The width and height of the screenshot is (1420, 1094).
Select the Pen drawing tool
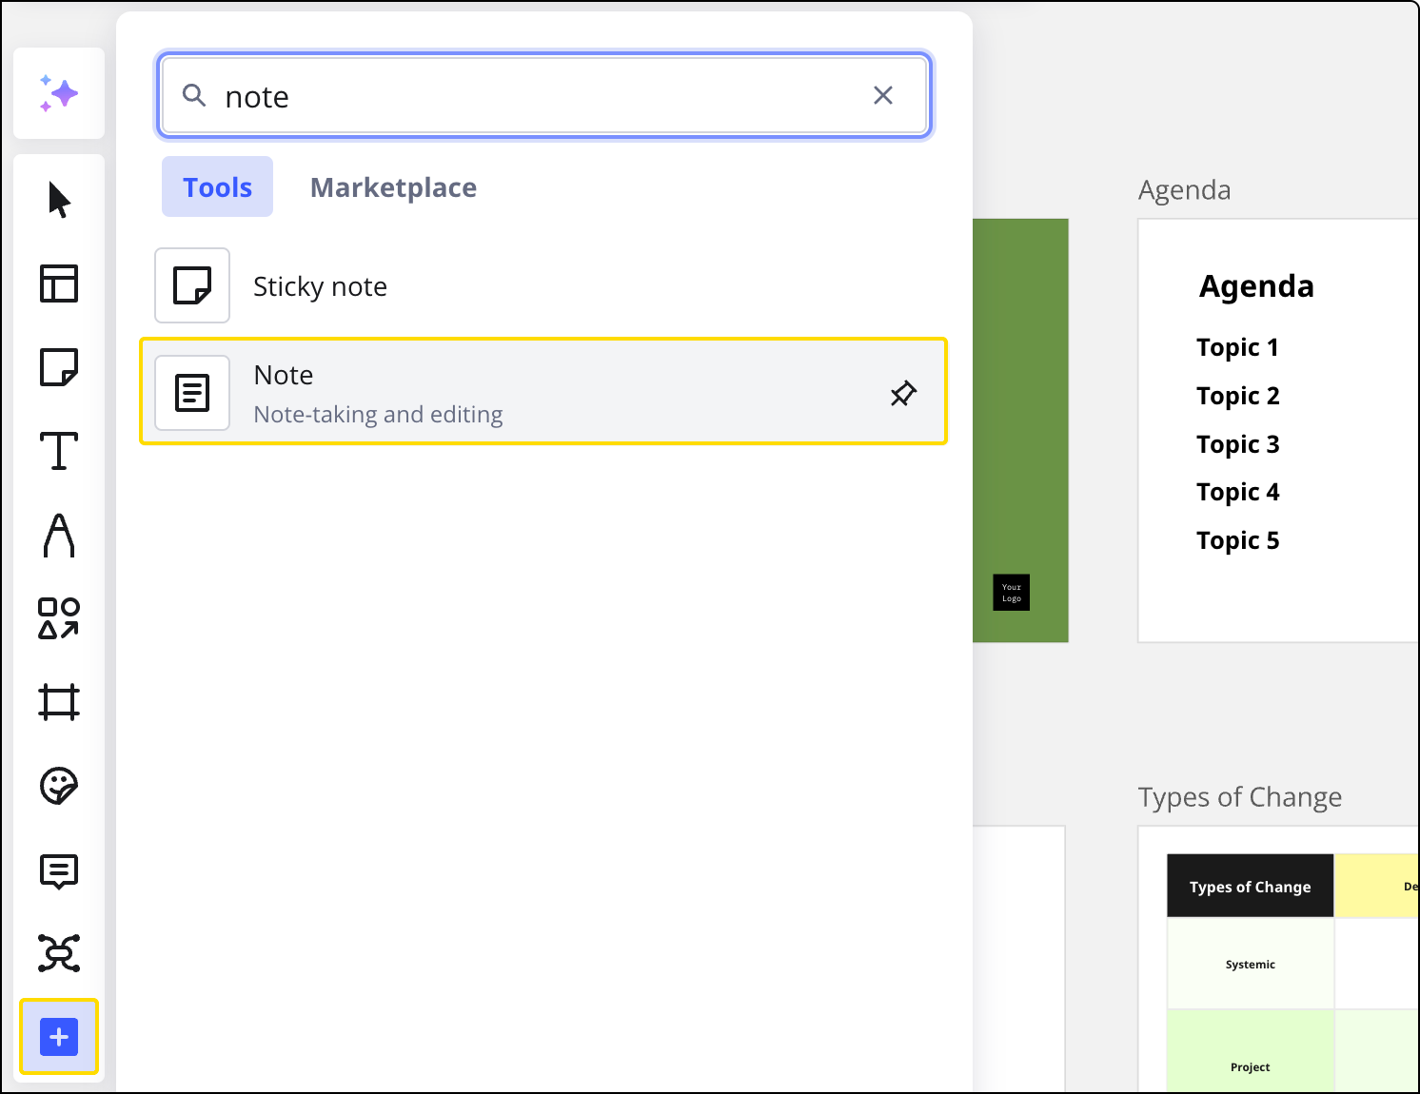click(59, 536)
